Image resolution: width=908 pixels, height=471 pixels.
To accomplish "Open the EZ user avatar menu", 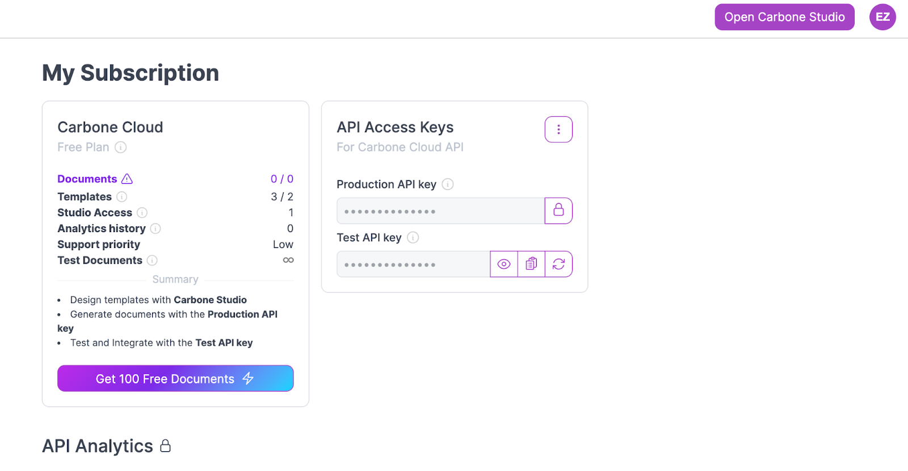I will coord(882,17).
